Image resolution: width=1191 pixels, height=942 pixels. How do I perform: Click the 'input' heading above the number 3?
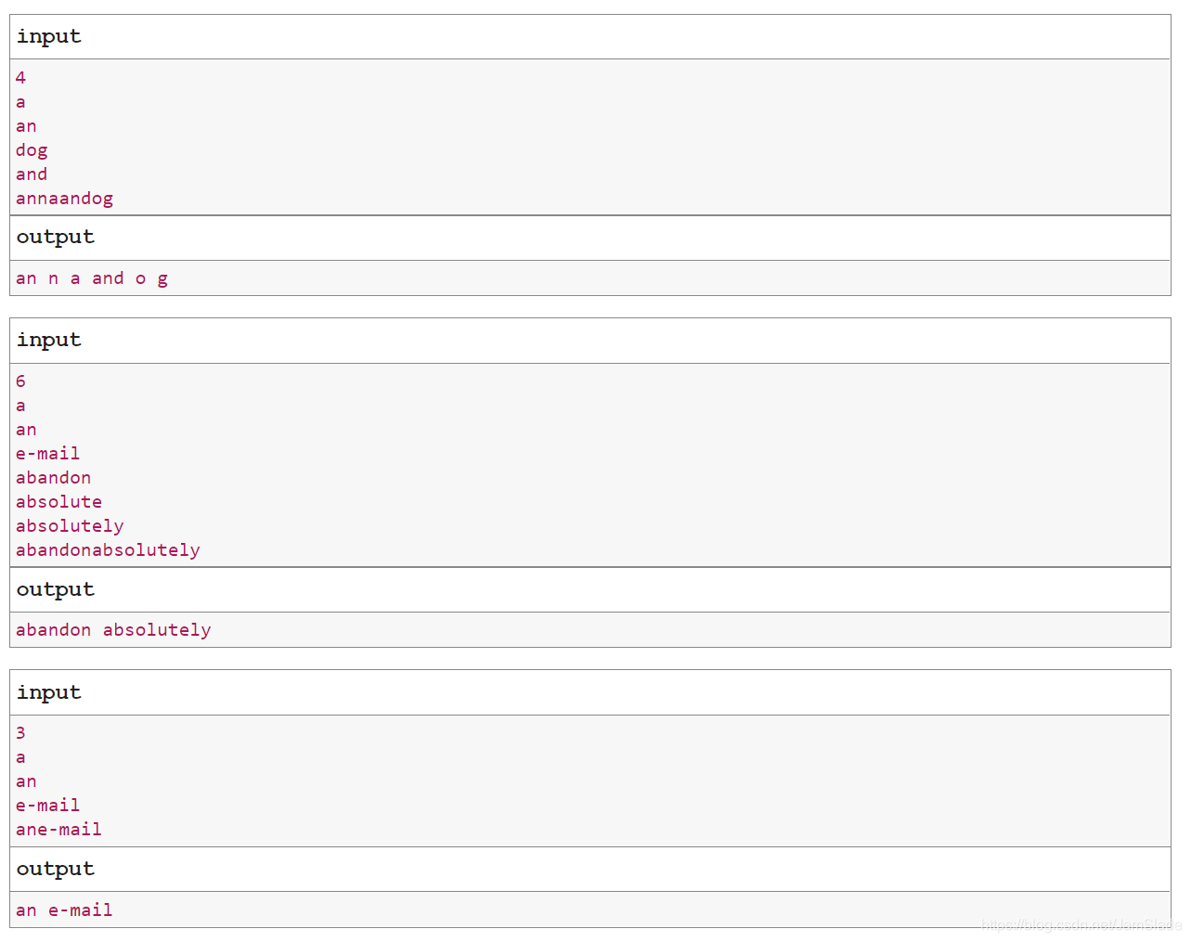(x=49, y=693)
